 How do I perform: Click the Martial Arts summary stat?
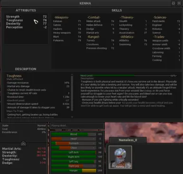pyautogui.click(x=24, y=149)
